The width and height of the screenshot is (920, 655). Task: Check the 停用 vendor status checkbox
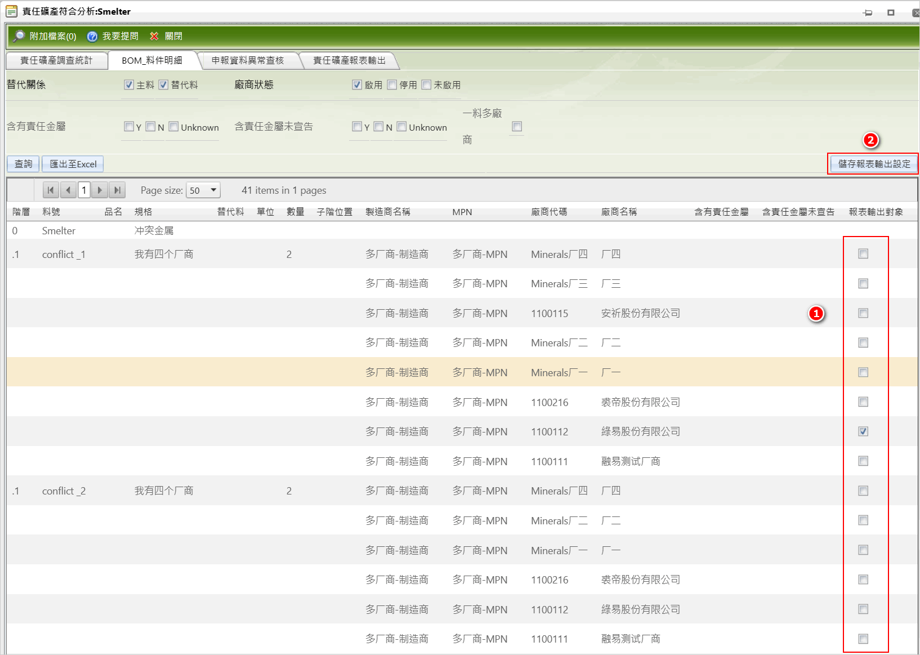click(392, 84)
